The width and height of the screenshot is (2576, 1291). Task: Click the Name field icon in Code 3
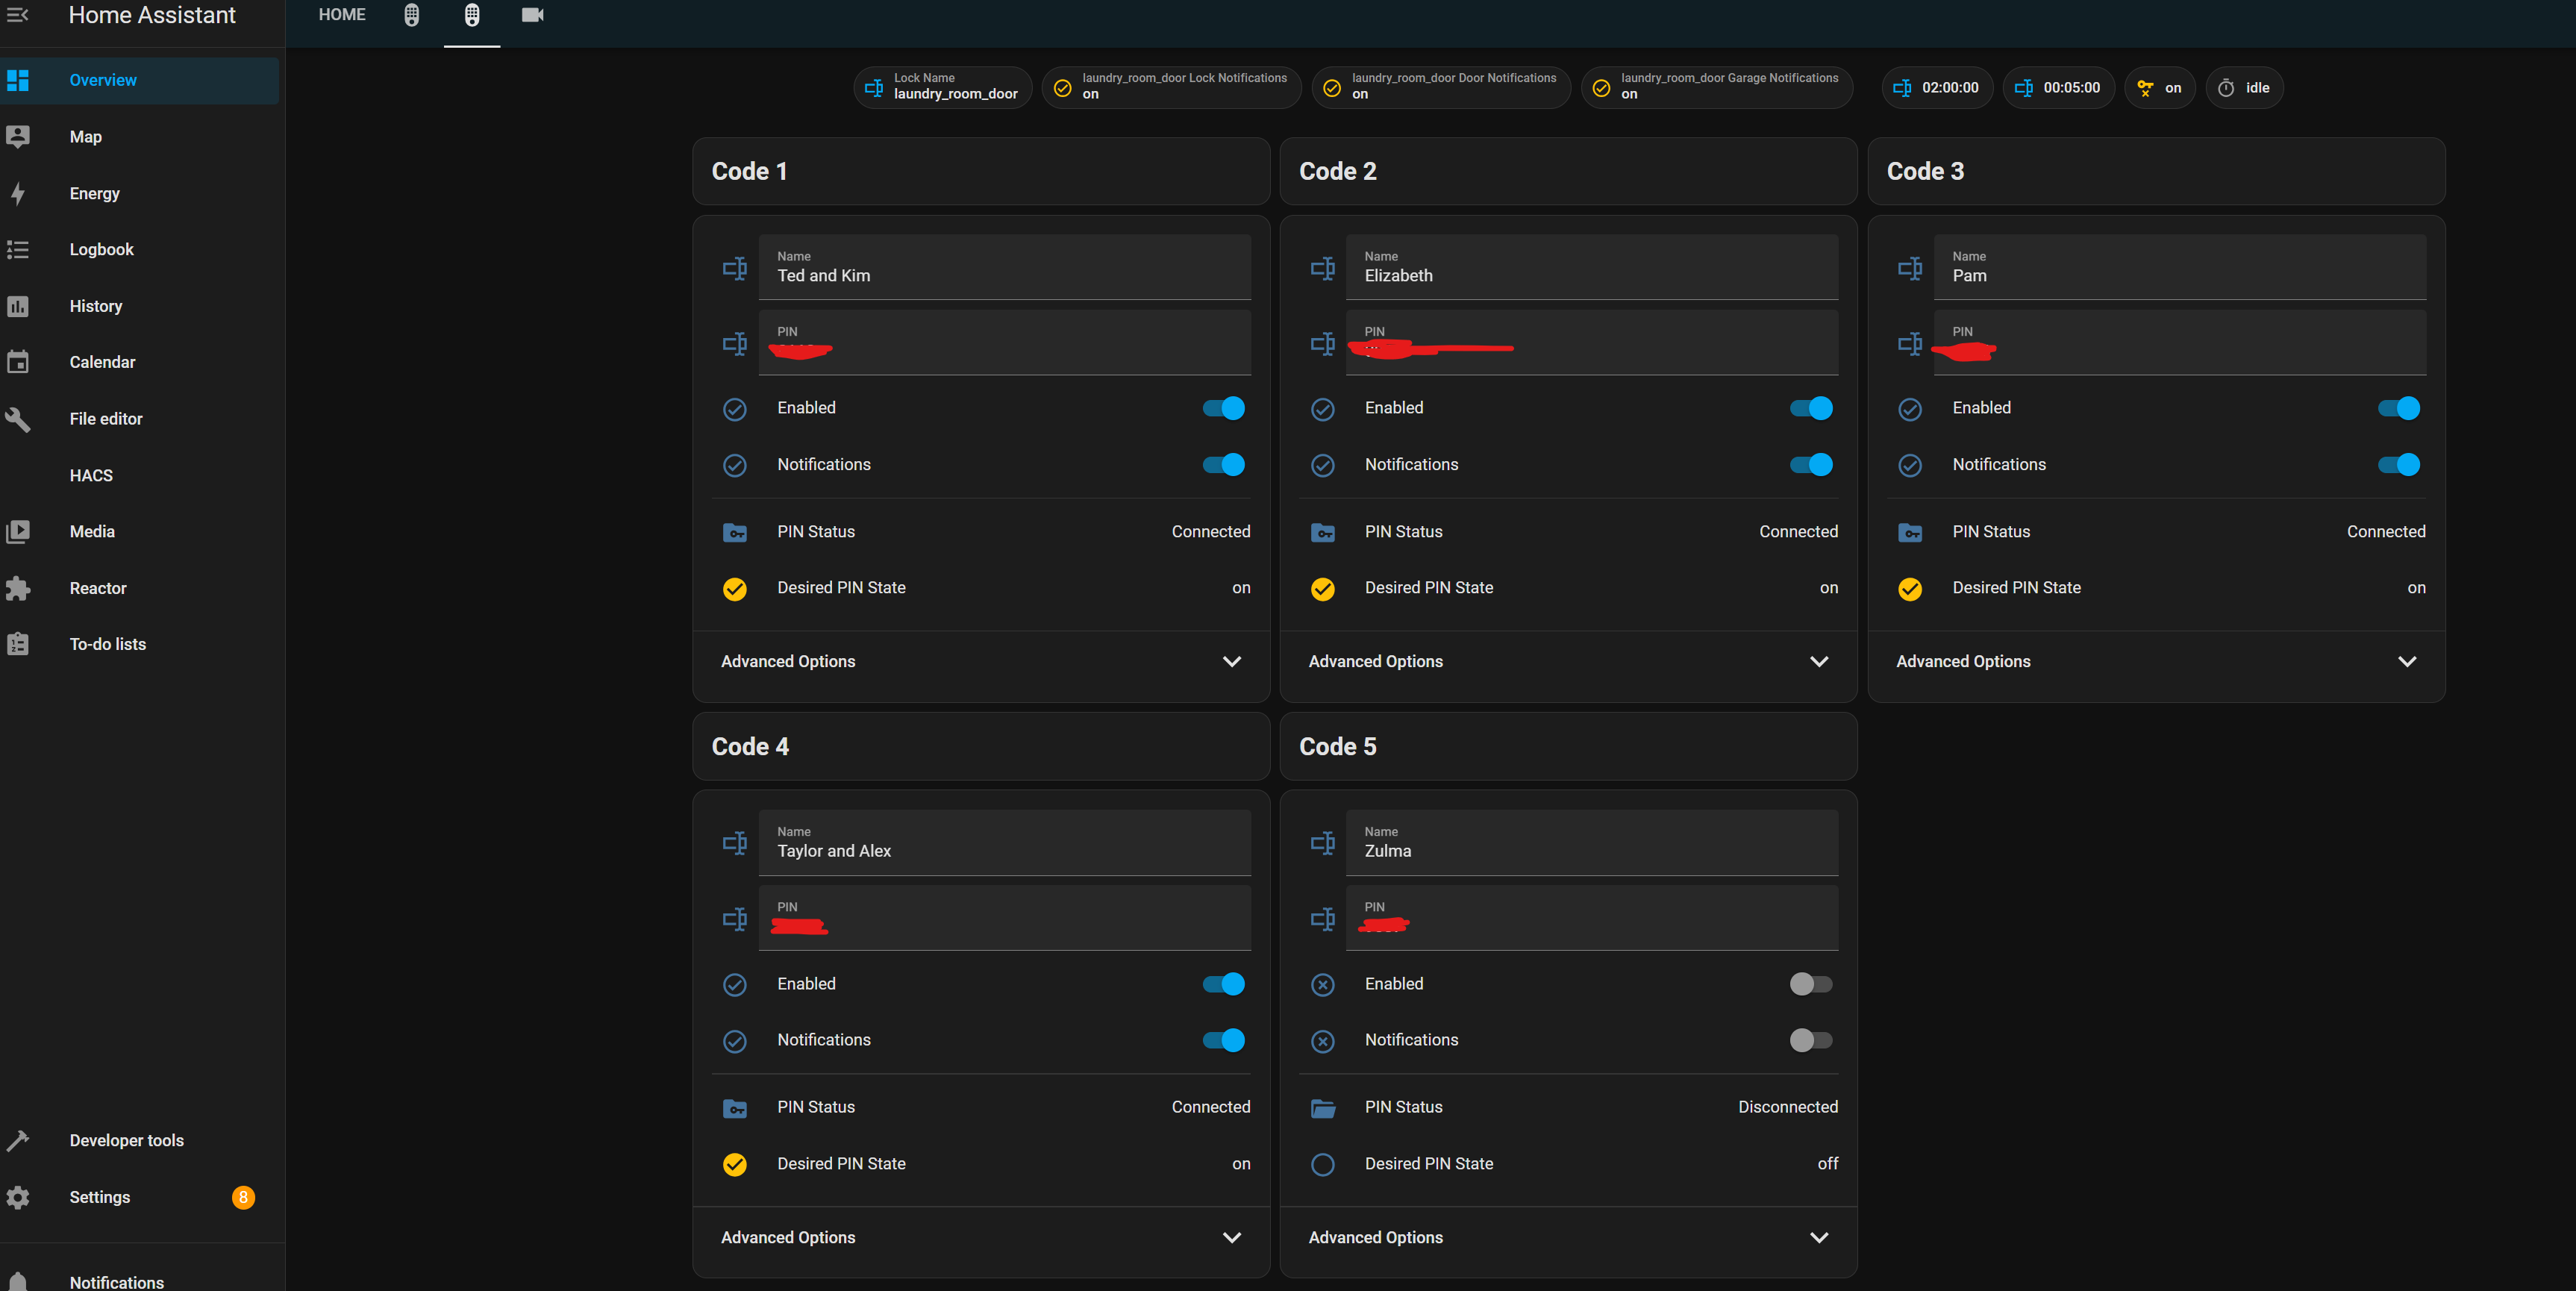1910,268
